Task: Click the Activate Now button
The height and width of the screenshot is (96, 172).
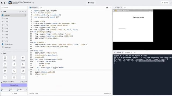Action: click(x=14, y=85)
